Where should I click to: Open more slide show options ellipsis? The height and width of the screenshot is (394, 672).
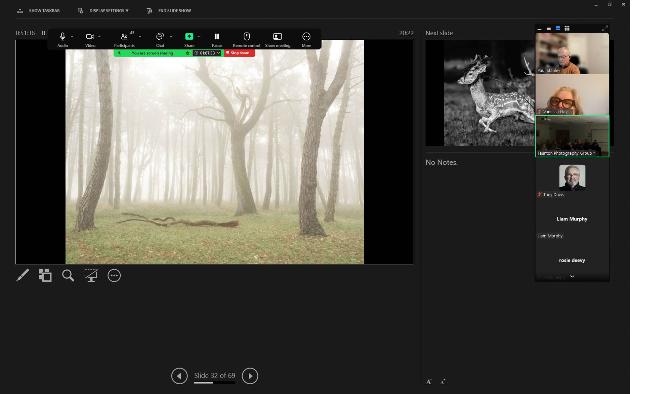114,275
